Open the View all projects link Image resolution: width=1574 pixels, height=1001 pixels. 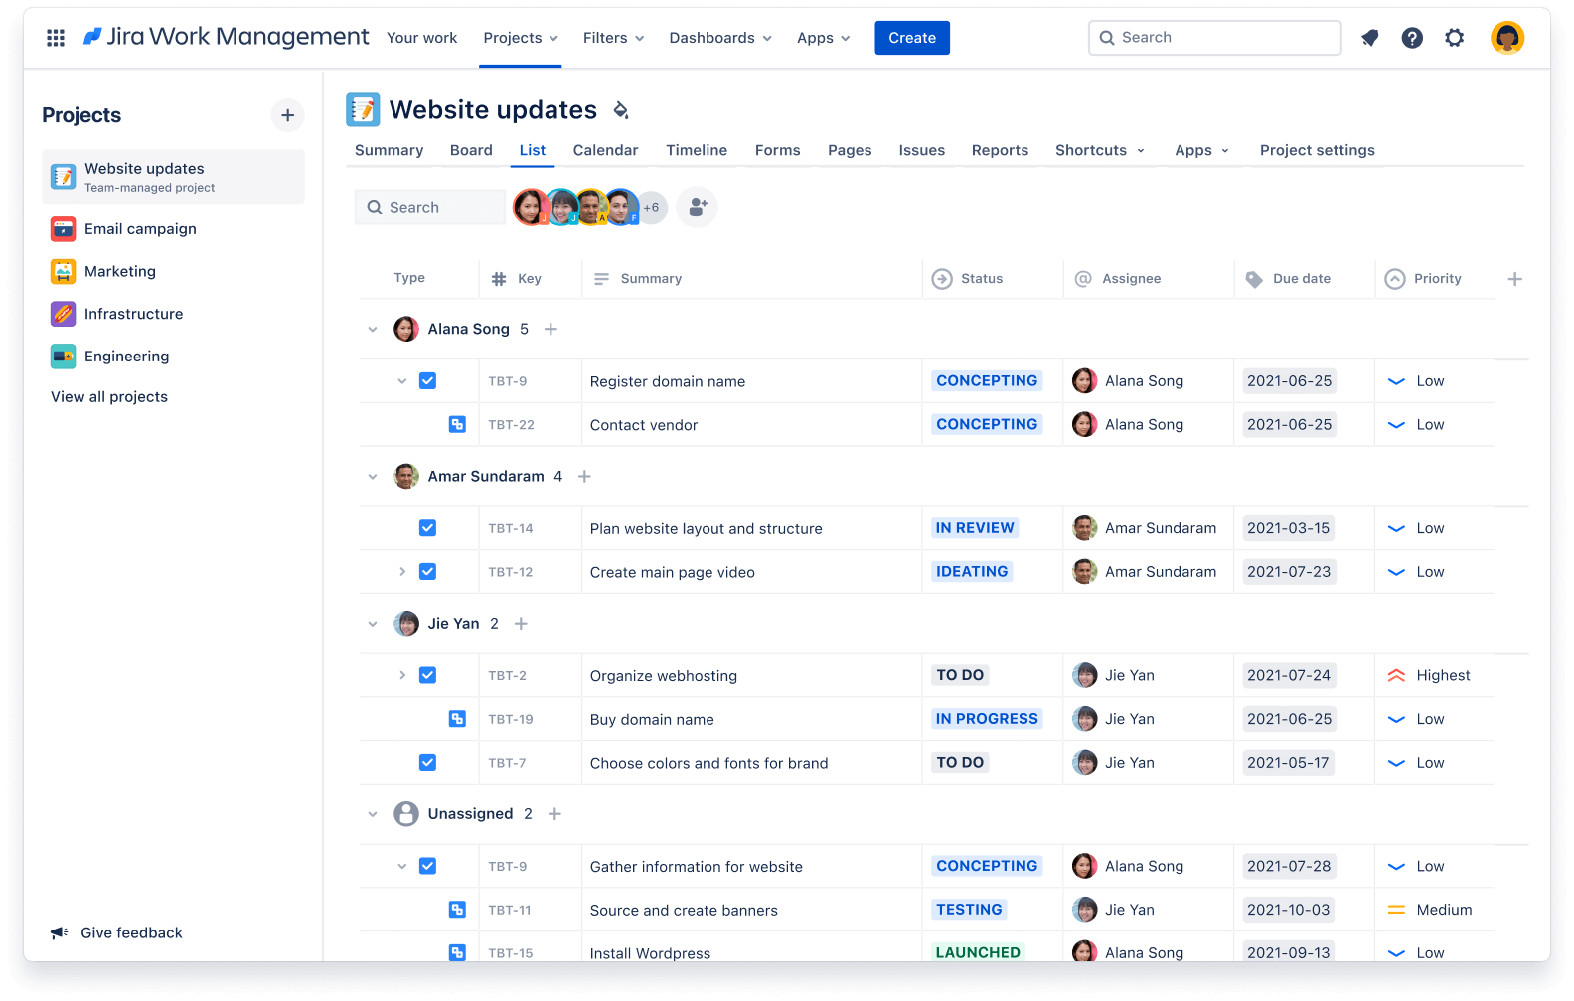point(109,397)
